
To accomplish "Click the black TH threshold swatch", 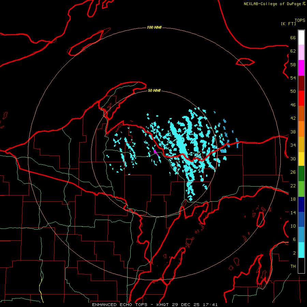I will point(301,265).
